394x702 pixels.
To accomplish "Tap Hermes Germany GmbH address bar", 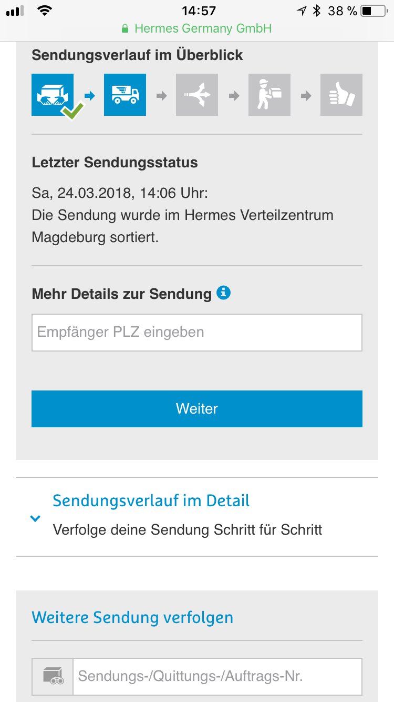I will (203, 28).
